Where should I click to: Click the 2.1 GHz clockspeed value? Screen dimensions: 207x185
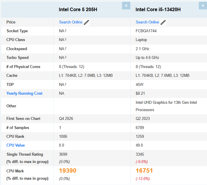click(x=143, y=49)
